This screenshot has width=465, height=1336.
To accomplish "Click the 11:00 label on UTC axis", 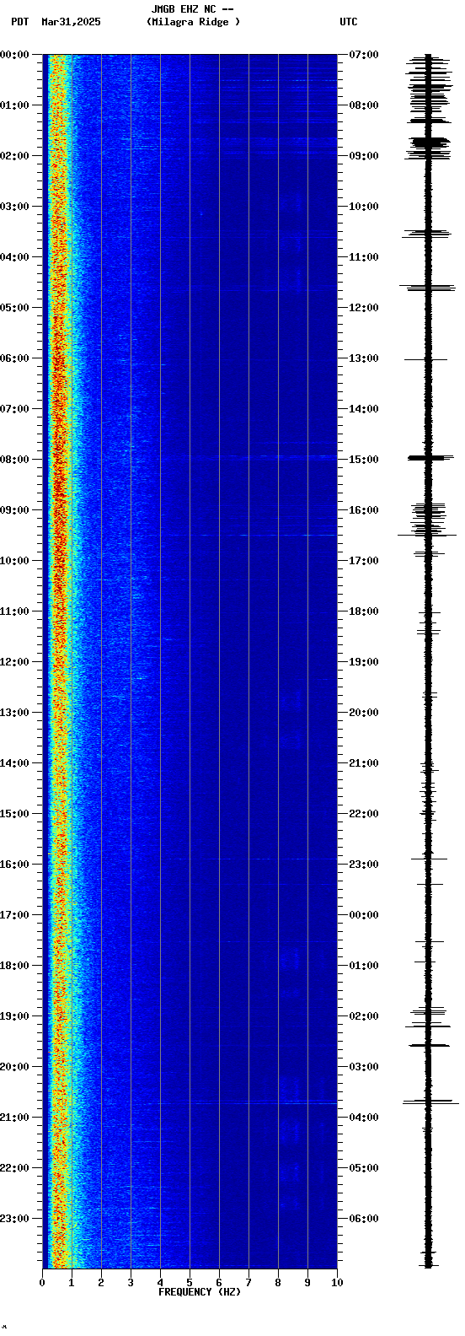I will 364,257.
